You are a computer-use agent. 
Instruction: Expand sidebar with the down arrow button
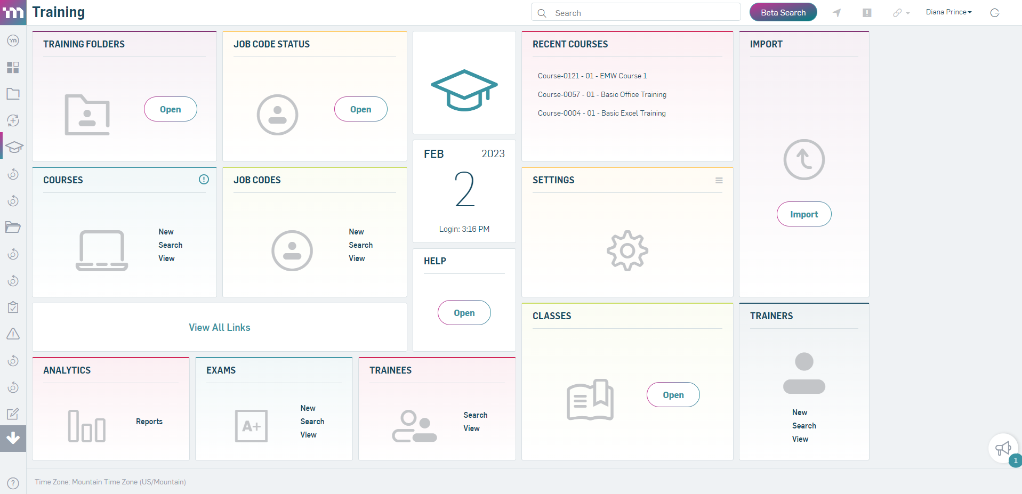[x=13, y=438]
